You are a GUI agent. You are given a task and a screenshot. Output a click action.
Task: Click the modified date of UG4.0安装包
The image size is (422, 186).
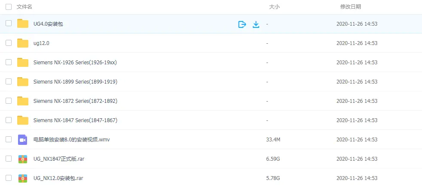(x=357, y=24)
